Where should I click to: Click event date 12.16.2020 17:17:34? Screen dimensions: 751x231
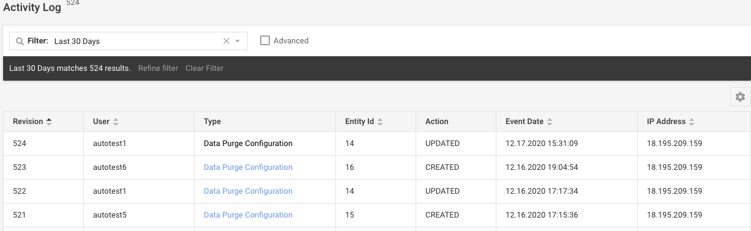pos(542,191)
